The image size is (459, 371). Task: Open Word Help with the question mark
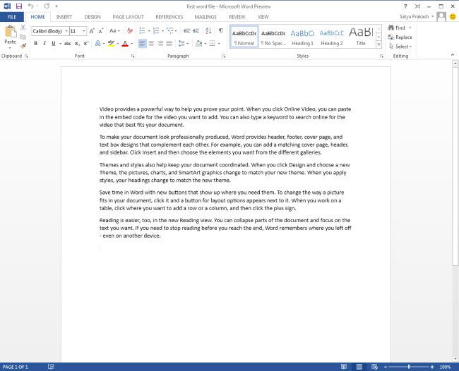click(405, 6)
